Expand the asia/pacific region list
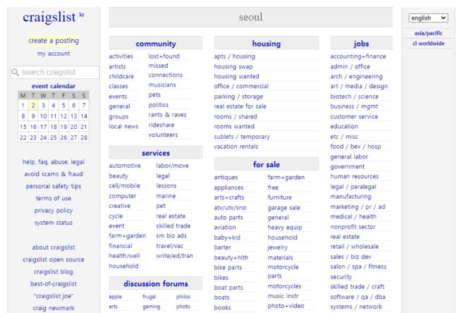 pos(428,33)
